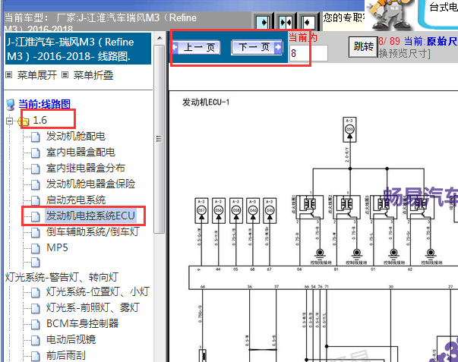Screen dimensions: 458x362
Task: Click the computer icon beside 当前:线路图
Action: click(x=11, y=105)
